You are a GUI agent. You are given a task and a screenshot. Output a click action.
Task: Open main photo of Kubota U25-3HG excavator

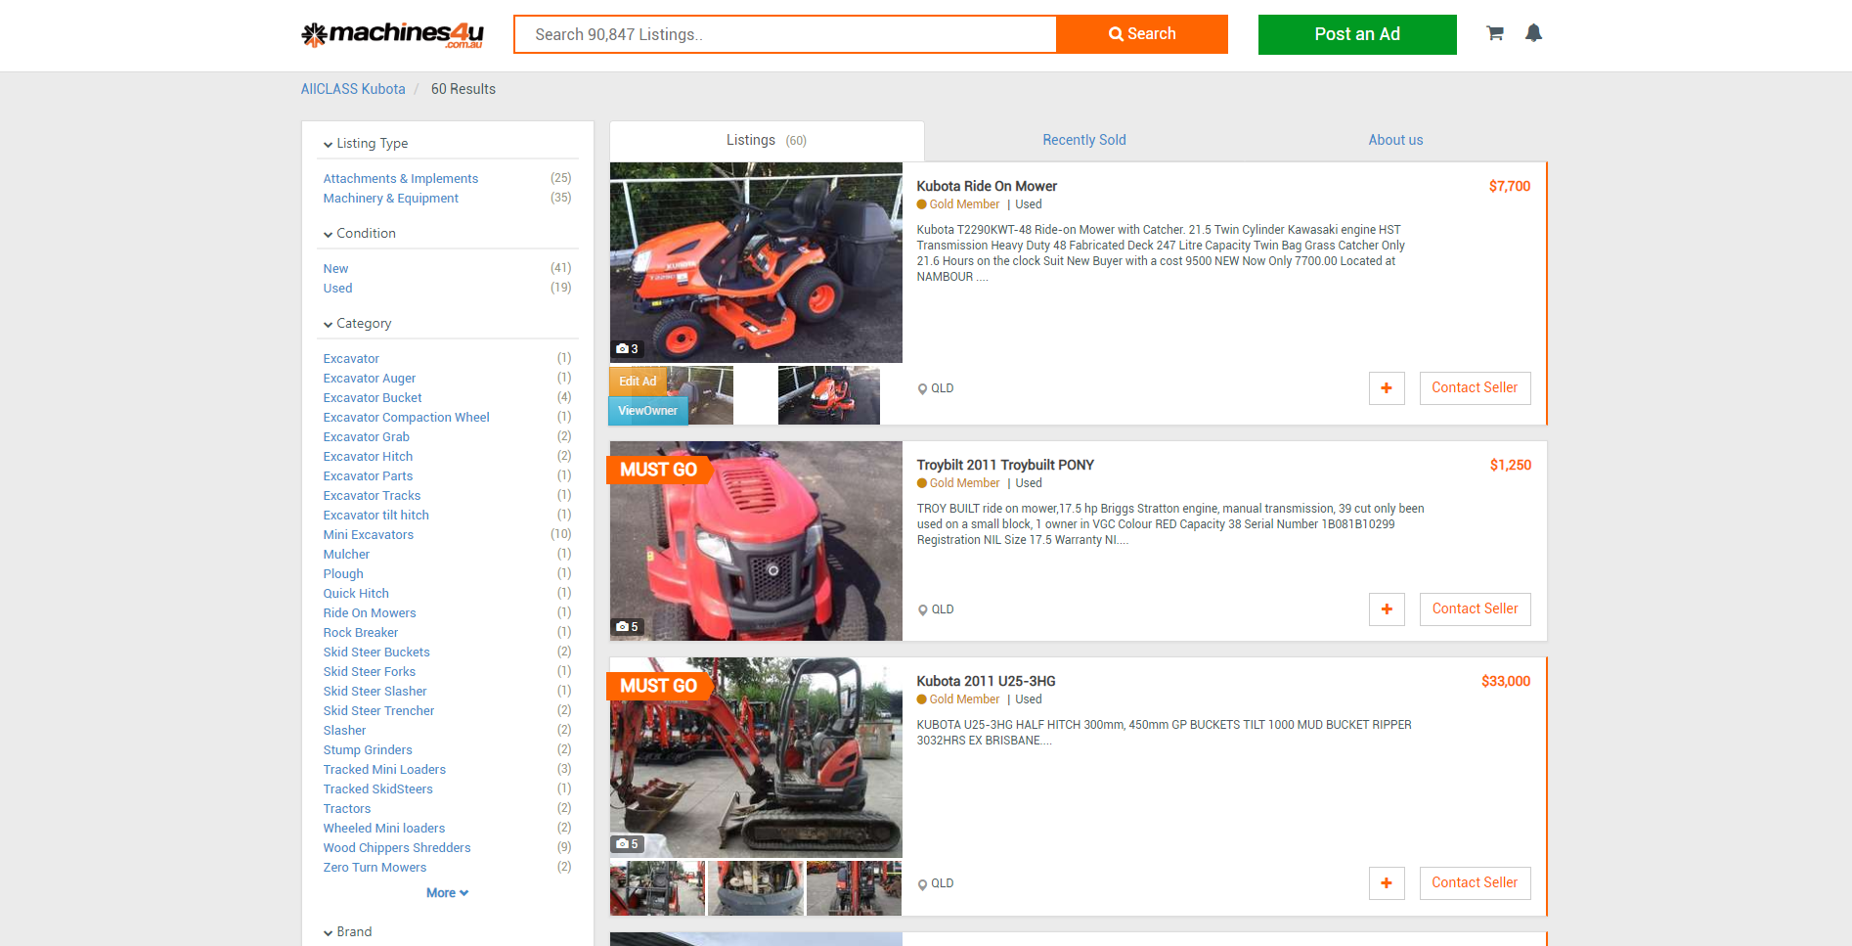pos(756,758)
